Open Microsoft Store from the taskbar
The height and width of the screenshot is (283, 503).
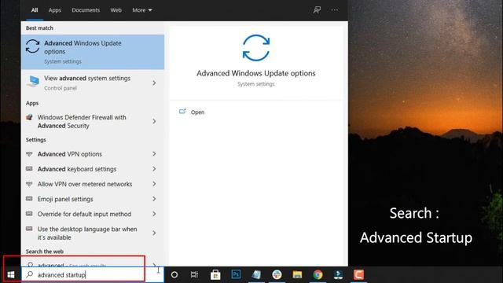point(215,274)
